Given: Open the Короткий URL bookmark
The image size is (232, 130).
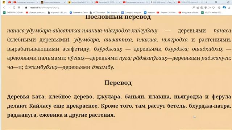Looking at the screenshot, I should coord(58,13).
